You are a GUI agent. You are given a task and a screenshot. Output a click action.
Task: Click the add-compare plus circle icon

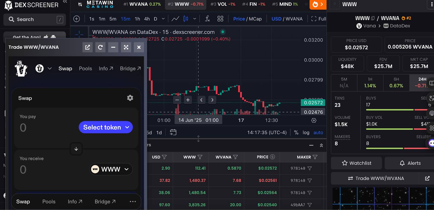click(x=77, y=19)
